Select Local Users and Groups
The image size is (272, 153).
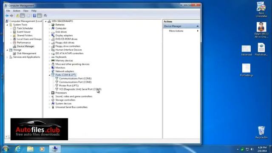click(29, 39)
